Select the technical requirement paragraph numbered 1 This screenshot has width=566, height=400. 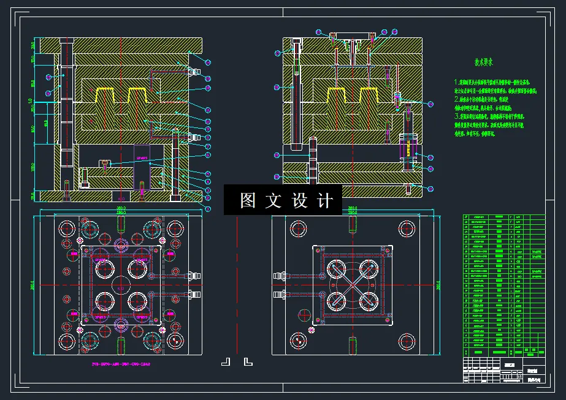pyautogui.click(x=495, y=86)
